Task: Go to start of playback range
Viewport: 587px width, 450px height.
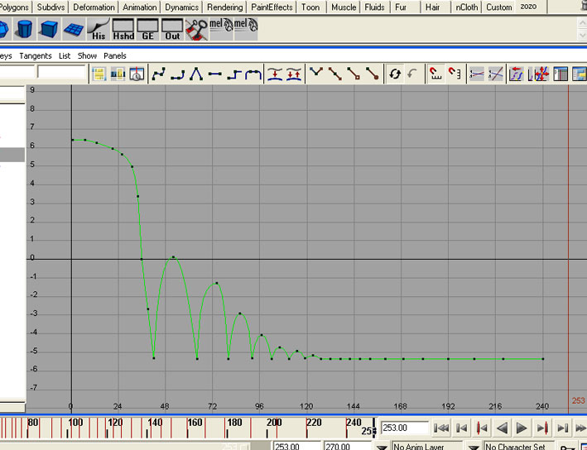Action: [x=441, y=428]
